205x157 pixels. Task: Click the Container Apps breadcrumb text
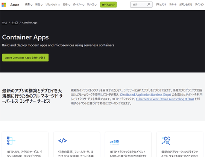30,23
